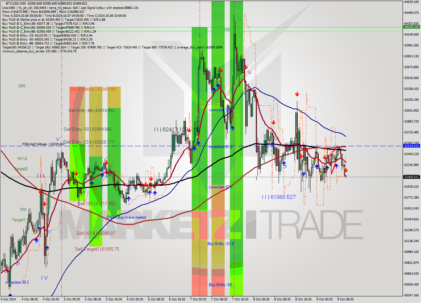Select the 'minimum_distance_buy_levels: 537.065' info line
The width and height of the screenshot is (421, 303).
pos(39,51)
